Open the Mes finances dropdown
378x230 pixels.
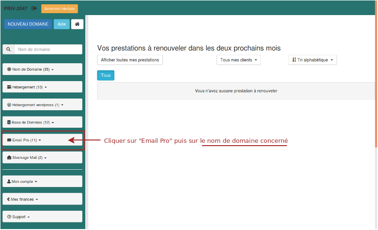pyautogui.click(x=42, y=199)
